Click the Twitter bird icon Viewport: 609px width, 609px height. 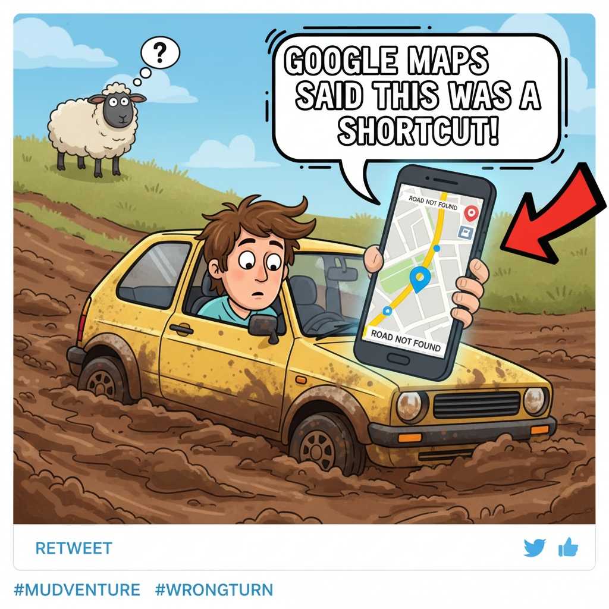click(535, 548)
